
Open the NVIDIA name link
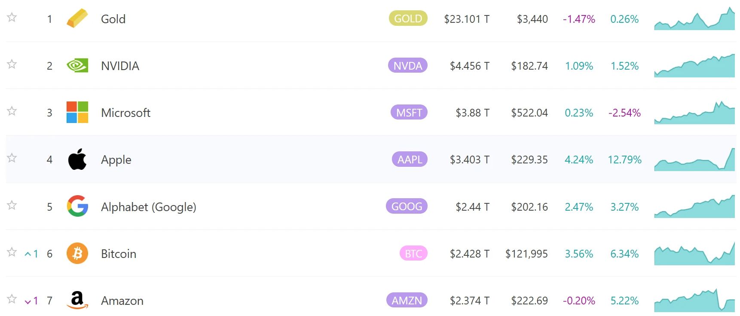[x=120, y=66]
